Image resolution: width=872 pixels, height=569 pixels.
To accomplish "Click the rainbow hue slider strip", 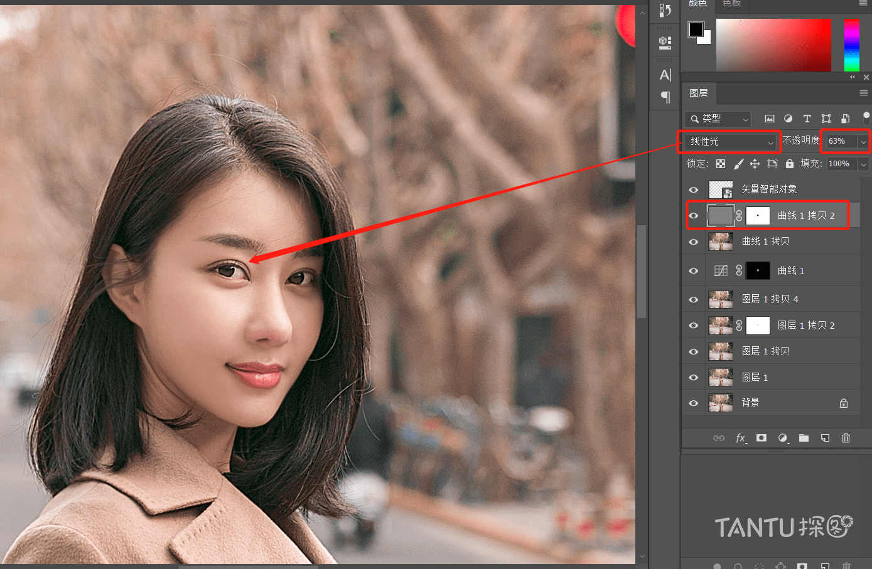I will coord(851,45).
